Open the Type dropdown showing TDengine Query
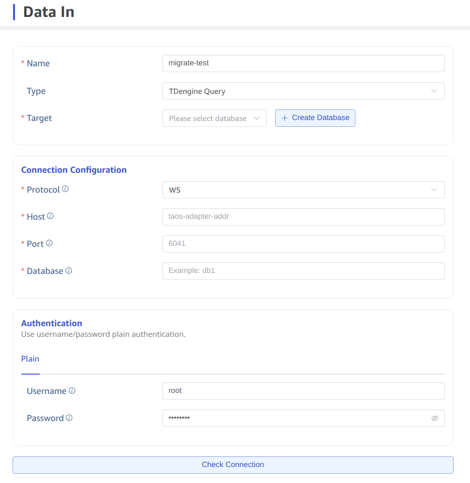 [303, 91]
